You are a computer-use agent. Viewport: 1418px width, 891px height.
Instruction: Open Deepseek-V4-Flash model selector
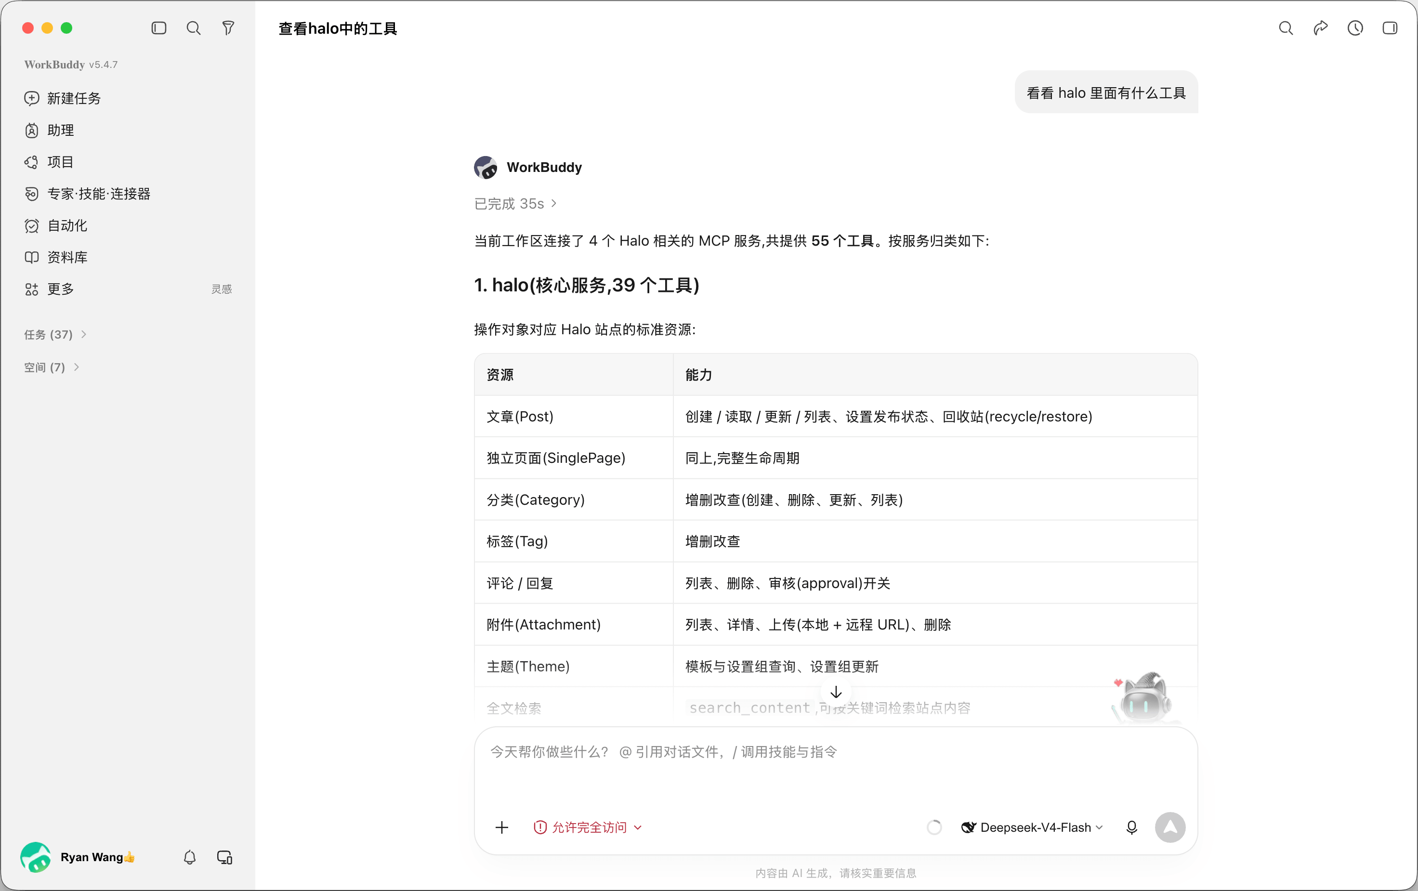[1032, 827]
